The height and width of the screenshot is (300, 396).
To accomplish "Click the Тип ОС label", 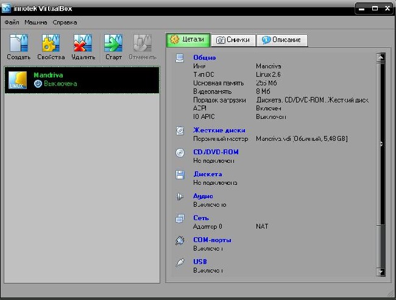I will (203, 74).
